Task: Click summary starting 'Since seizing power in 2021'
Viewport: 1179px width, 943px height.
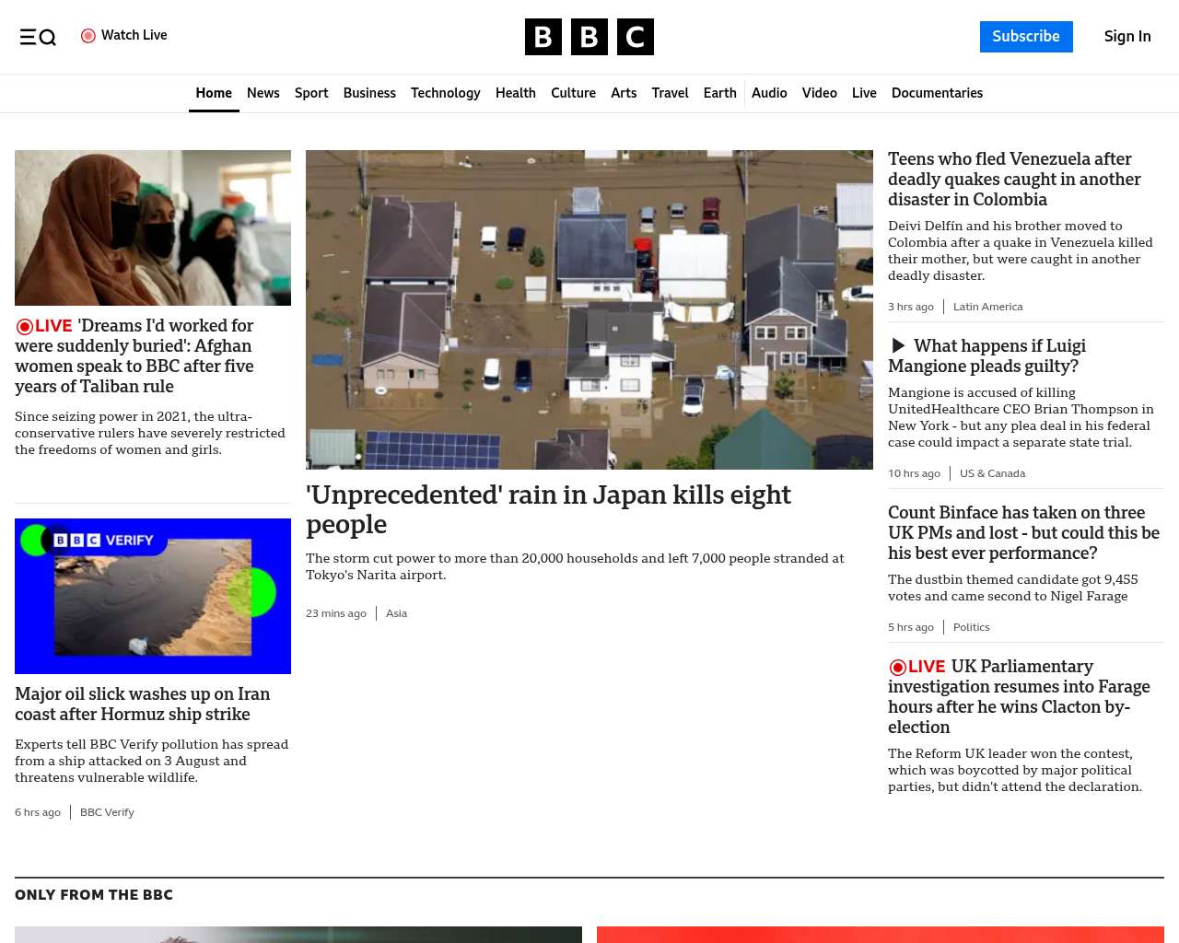Action: [x=150, y=433]
